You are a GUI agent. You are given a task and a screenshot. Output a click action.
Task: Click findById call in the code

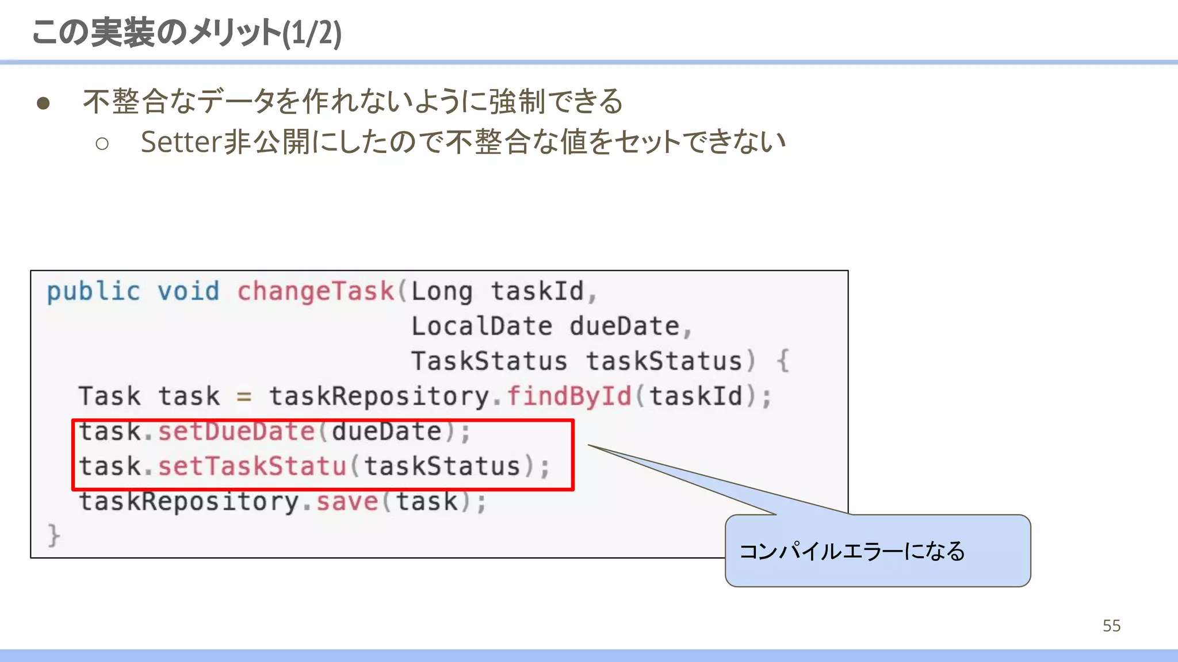click(568, 397)
